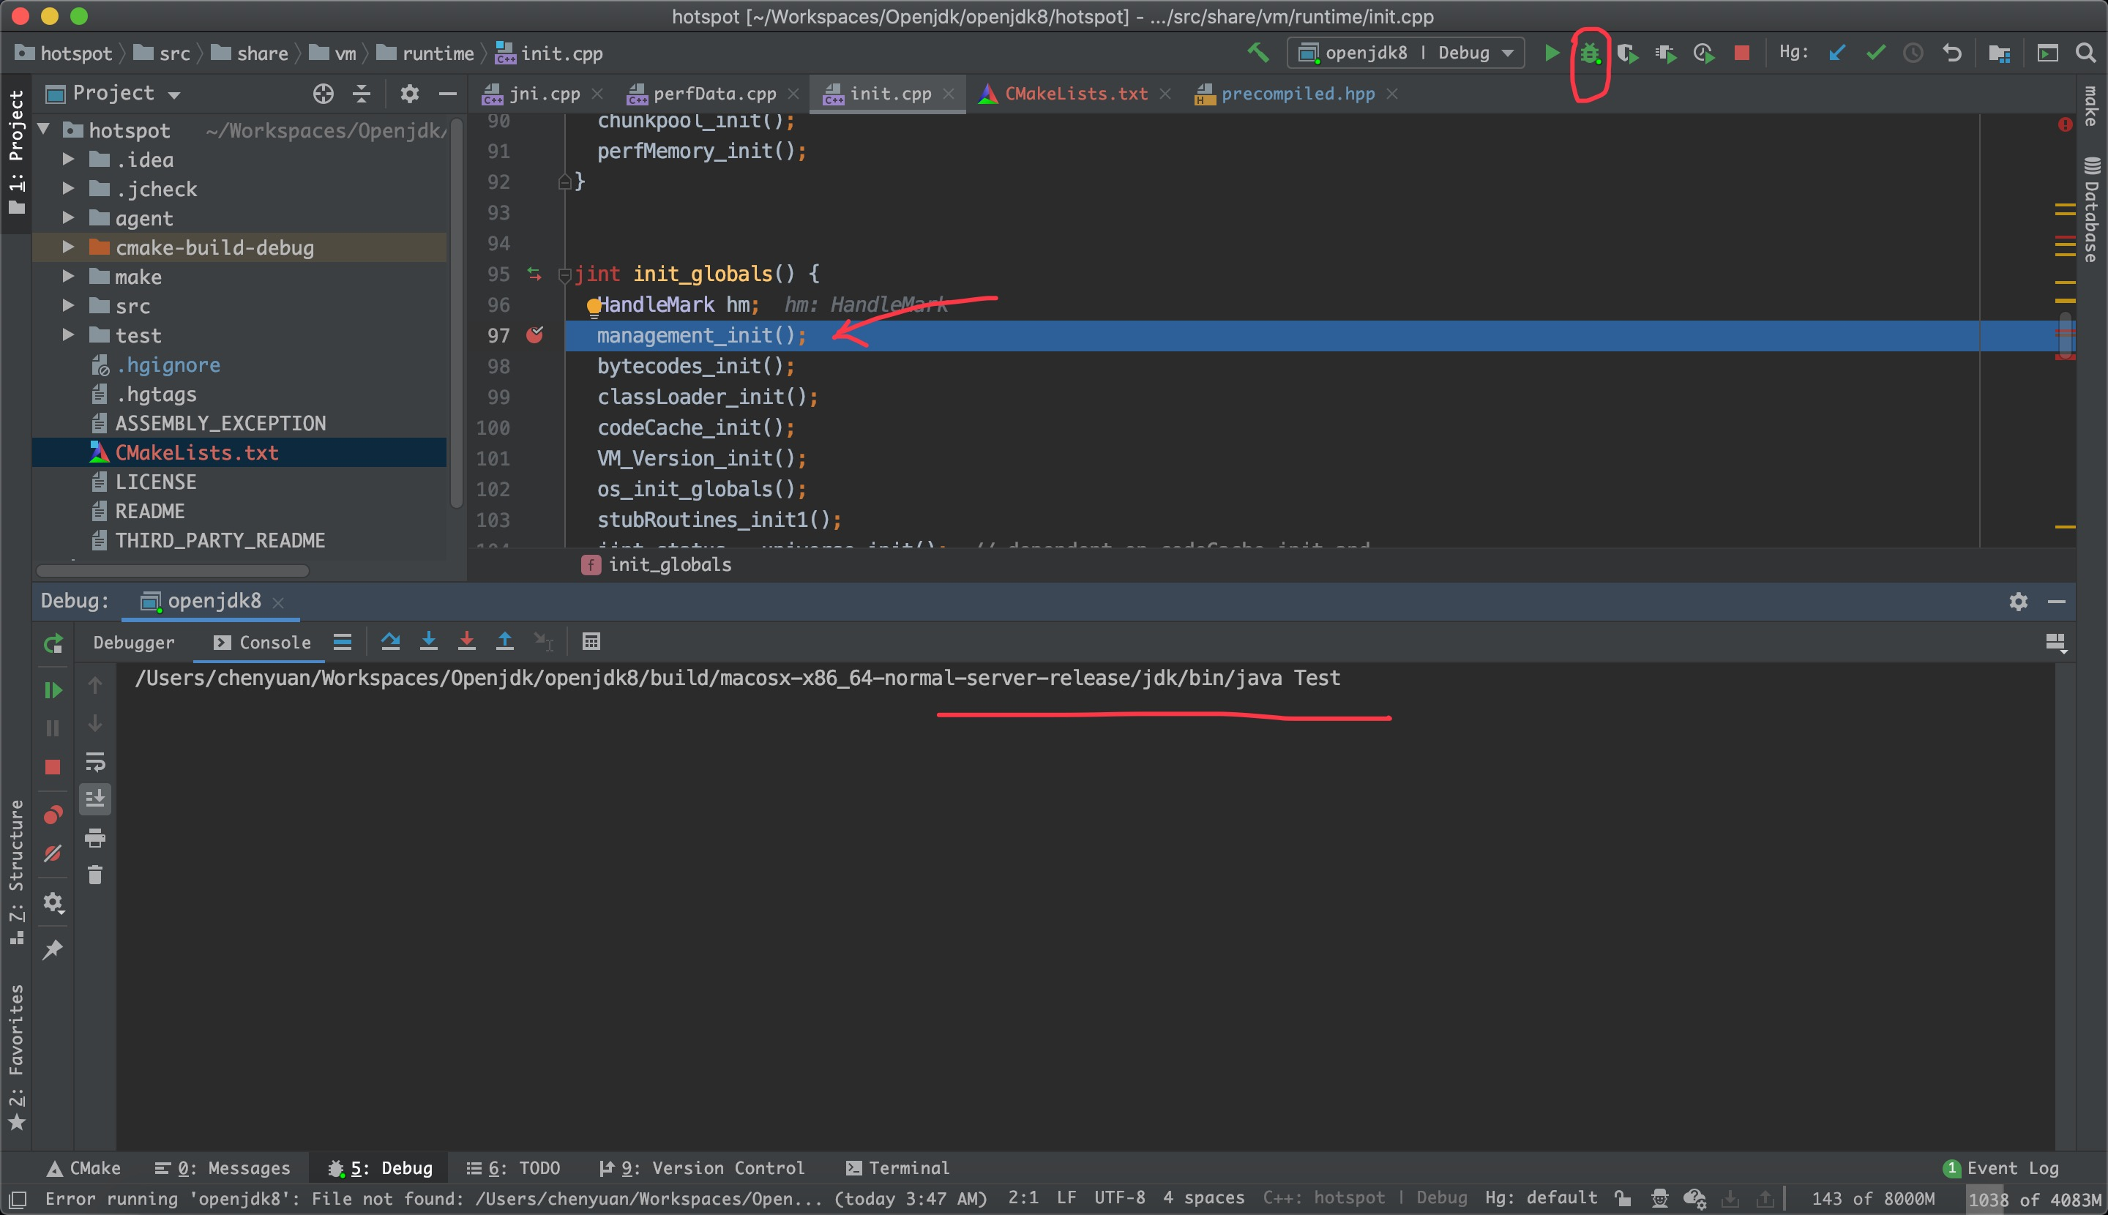
Task: Expand .jcheck folder
Action: coord(70,189)
